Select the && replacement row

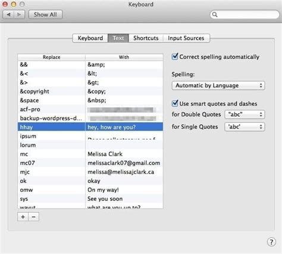point(90,64)
